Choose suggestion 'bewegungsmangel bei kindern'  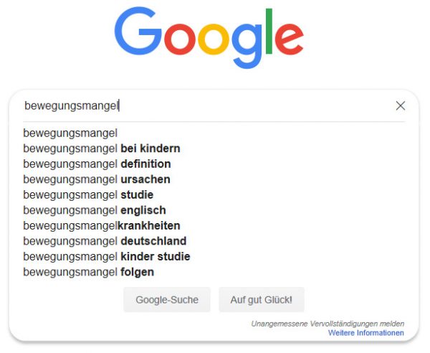[x=101, y=149]
